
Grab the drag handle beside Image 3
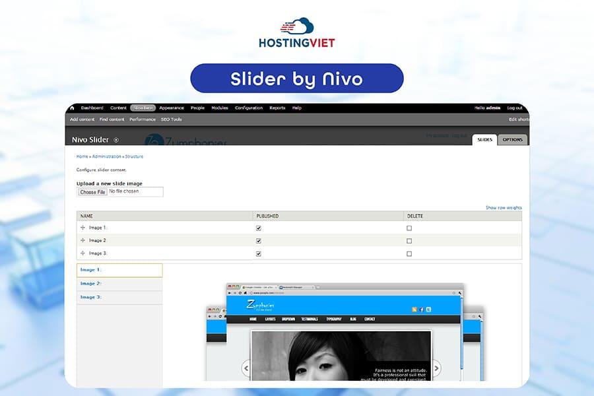(82, 253)
